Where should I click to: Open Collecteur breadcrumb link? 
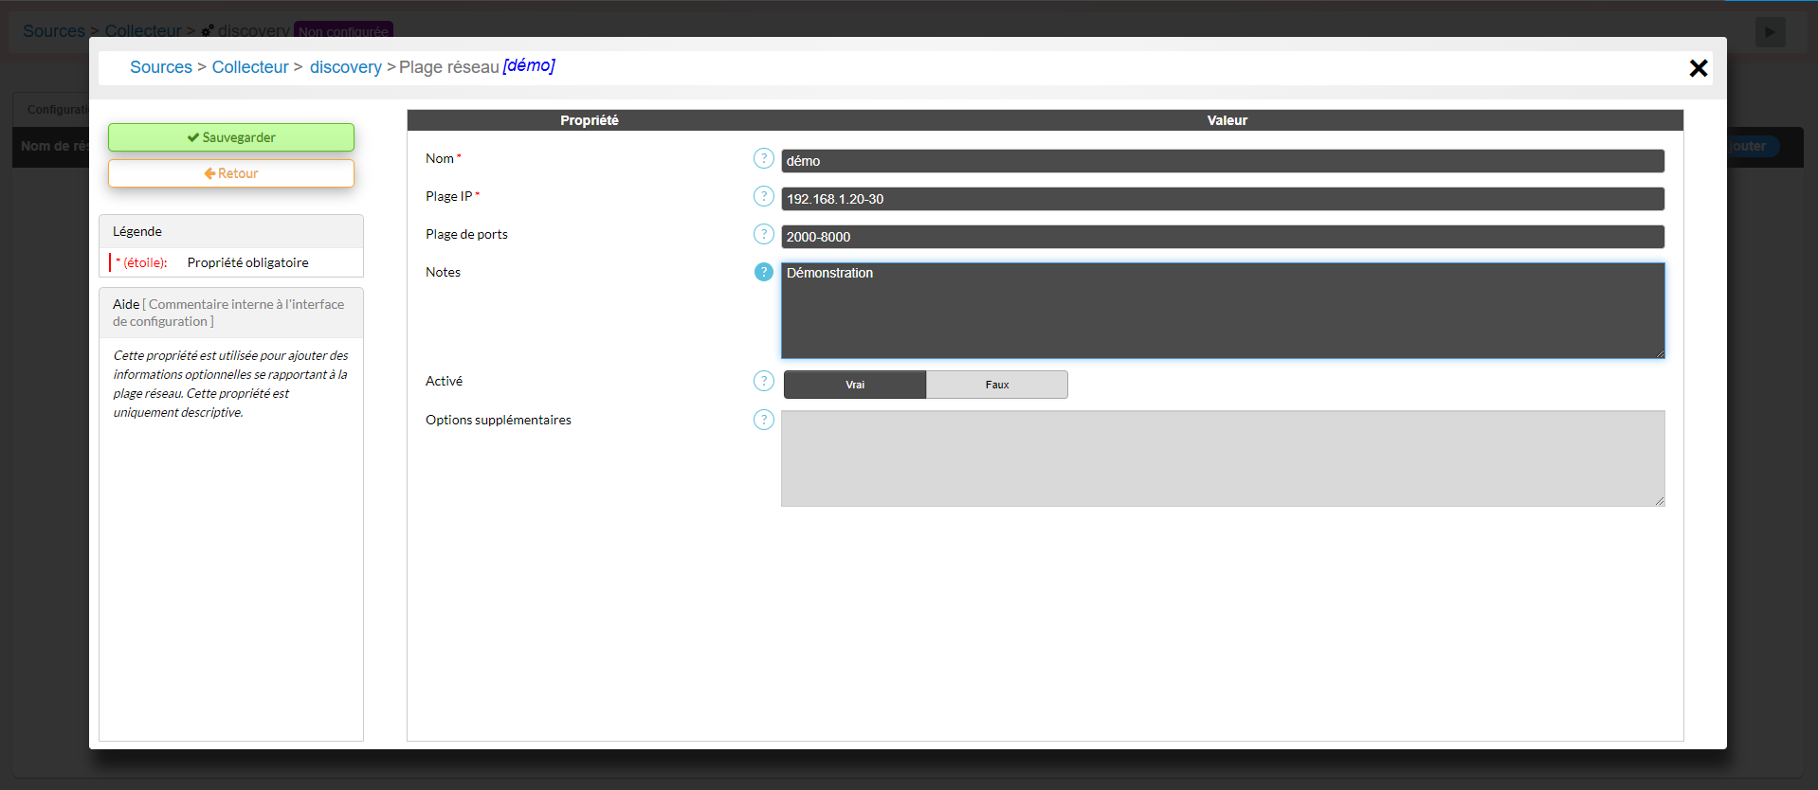pyautogui.click(x=250, y=67)
